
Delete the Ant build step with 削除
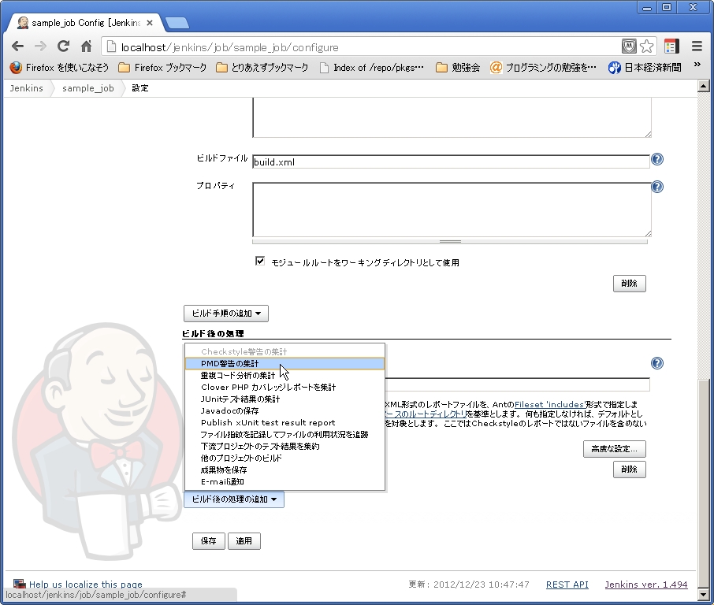click(630, 284)
